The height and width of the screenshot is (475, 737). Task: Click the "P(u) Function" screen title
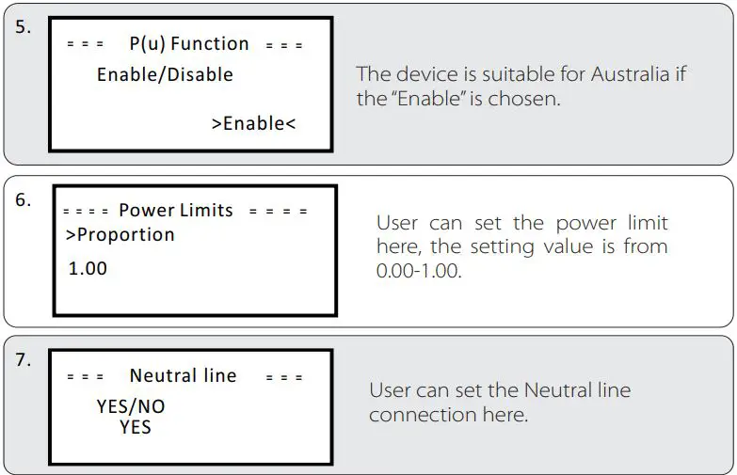tap(189, 44)
